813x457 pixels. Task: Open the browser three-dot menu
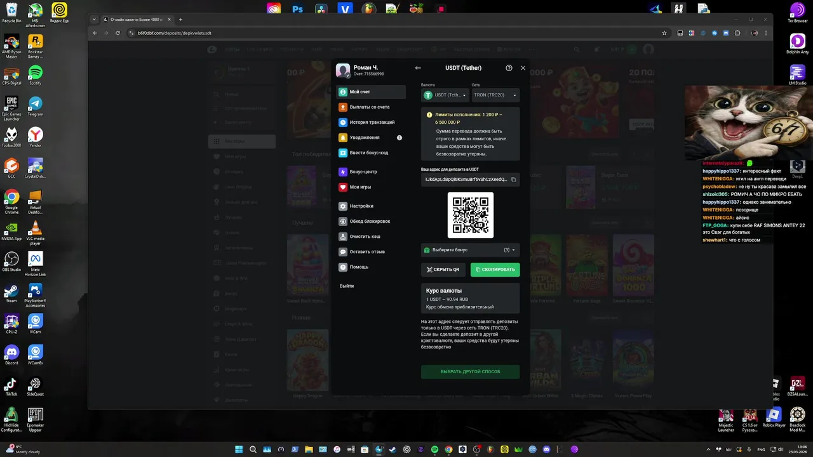click(x=766, y=33)
